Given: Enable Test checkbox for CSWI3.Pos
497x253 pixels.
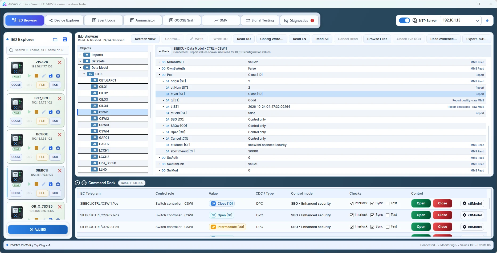Looking at the screenshot, I should tap(388, 227).
